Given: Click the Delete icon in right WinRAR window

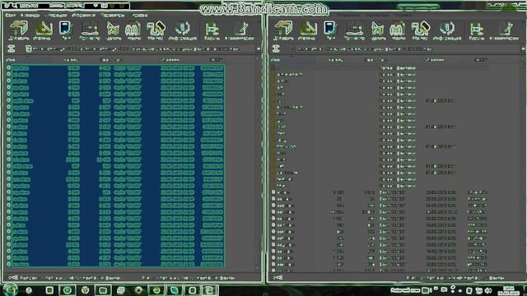Looking at the screenshot, I should click(x=377, y=30).
